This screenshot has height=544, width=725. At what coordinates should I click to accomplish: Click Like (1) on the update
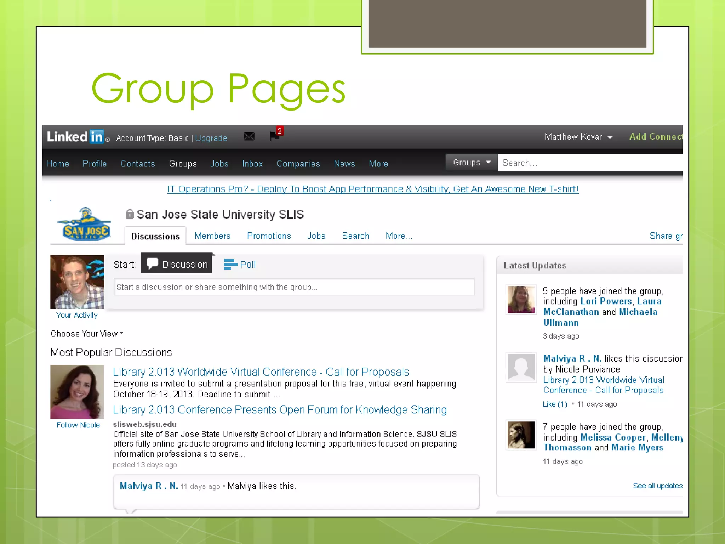tap(555, 404)
